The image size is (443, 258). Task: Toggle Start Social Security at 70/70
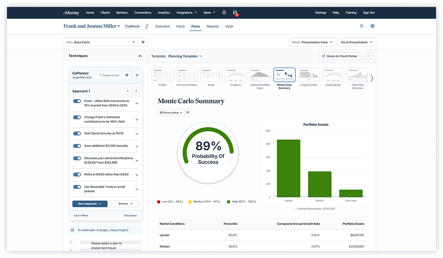77,133
